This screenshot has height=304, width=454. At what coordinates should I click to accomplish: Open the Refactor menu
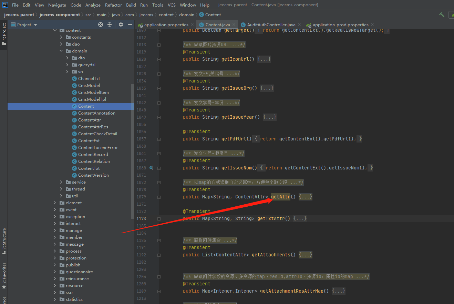tap(113, 5)
